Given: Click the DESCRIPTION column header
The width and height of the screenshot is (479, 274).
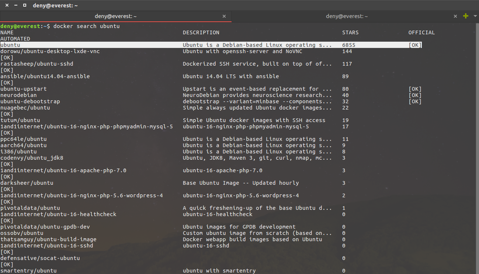Looking at the screenshot, I should (x=201, y=32).
